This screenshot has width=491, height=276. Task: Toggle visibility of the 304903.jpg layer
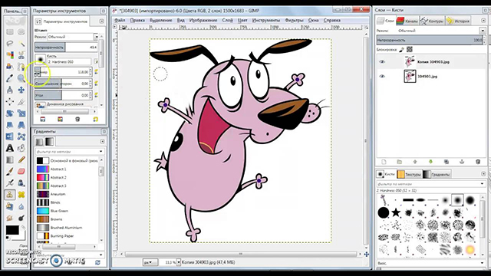click(x=382, y=77)
